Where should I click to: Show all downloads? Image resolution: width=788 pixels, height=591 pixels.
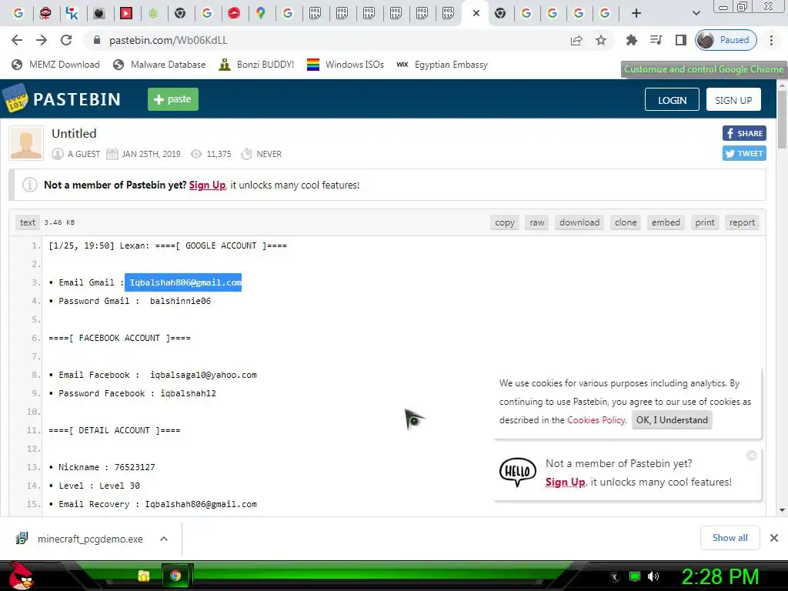coord(730,538)
